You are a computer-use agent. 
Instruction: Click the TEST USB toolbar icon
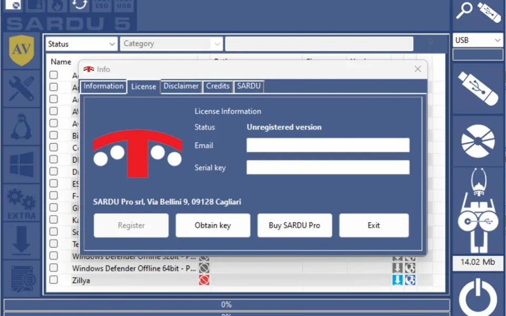(124, 5)
